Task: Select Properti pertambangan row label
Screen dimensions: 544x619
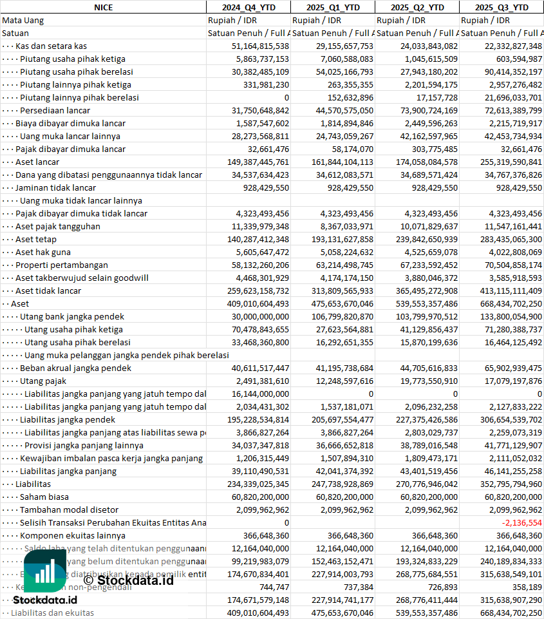Action: [x=62, y=265]
